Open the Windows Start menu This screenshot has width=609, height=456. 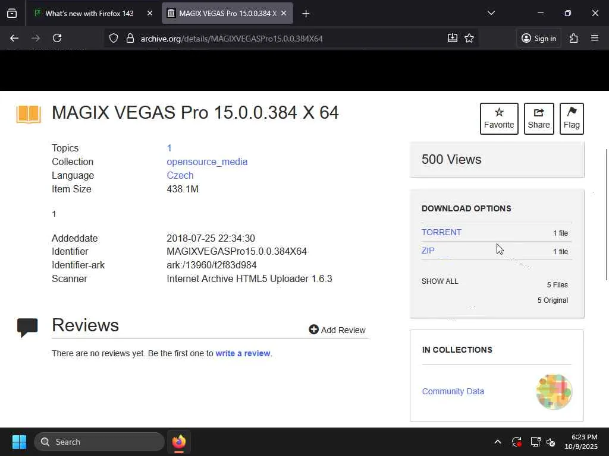pyautogui.click(x=19, y=442)
